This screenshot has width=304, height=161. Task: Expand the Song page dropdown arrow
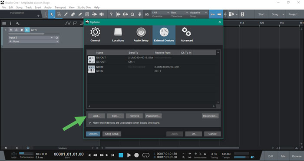click(x=283, y=14)
